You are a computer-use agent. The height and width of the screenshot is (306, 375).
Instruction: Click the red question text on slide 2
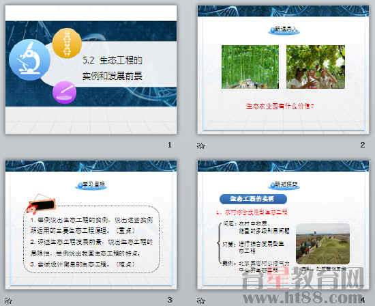280,106
